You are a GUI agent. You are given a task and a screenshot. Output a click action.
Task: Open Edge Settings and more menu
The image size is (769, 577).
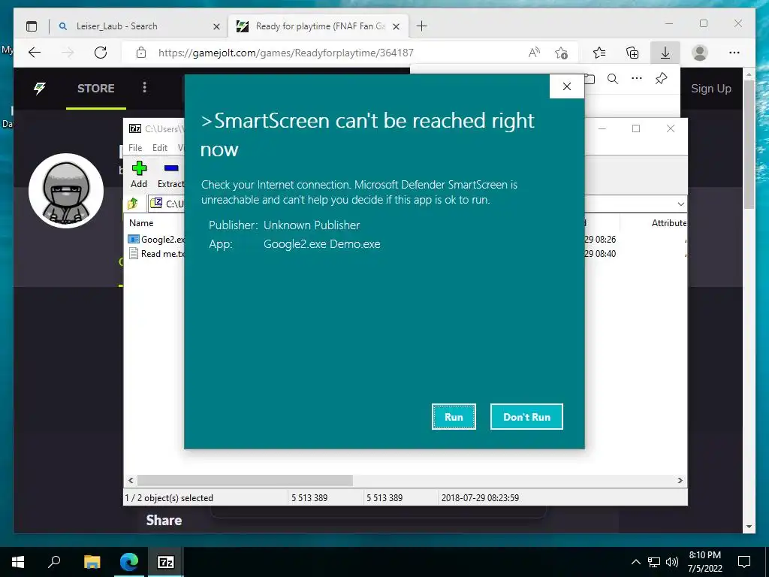(x=734, y=53)
